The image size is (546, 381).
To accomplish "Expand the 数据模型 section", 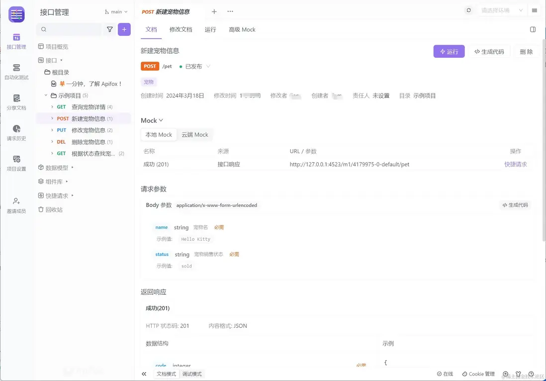I will [x=73, y=168].
